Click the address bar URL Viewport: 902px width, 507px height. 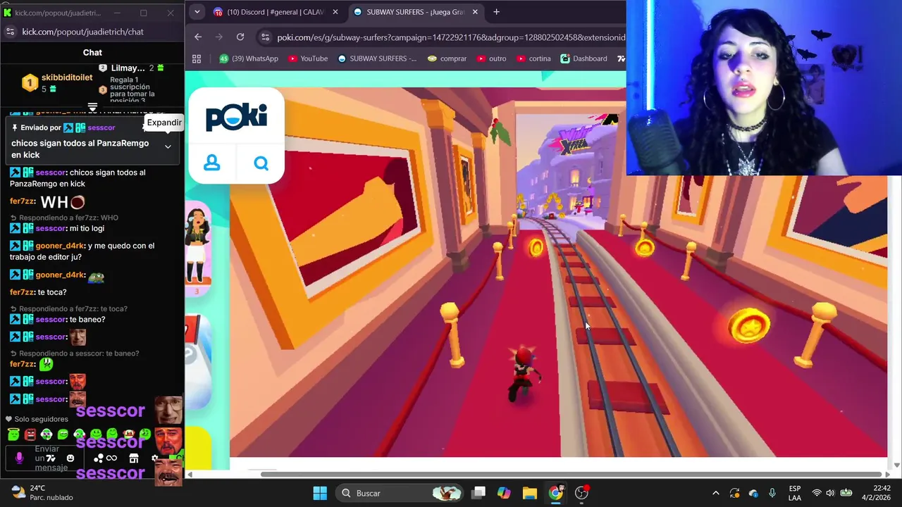[x=451, y=37]
